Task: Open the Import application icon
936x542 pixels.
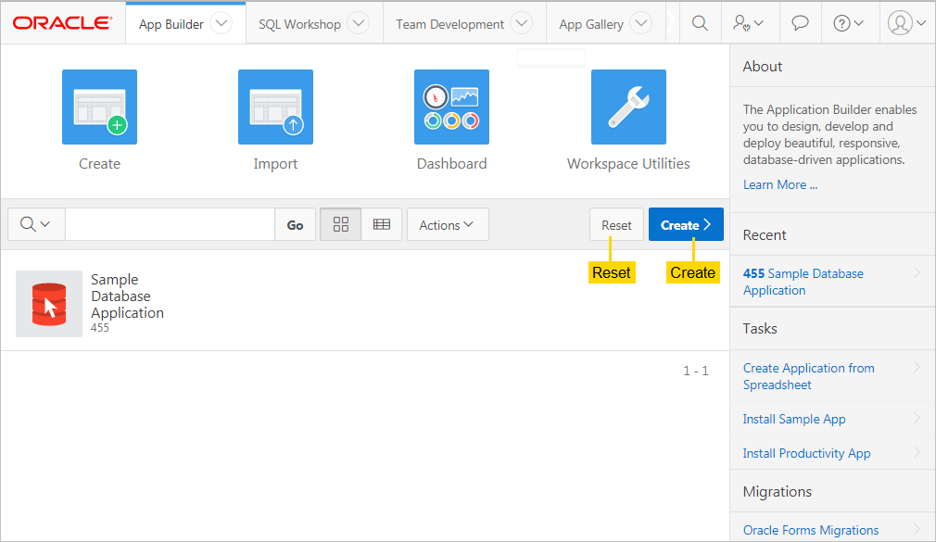Action: coord(275,107)
